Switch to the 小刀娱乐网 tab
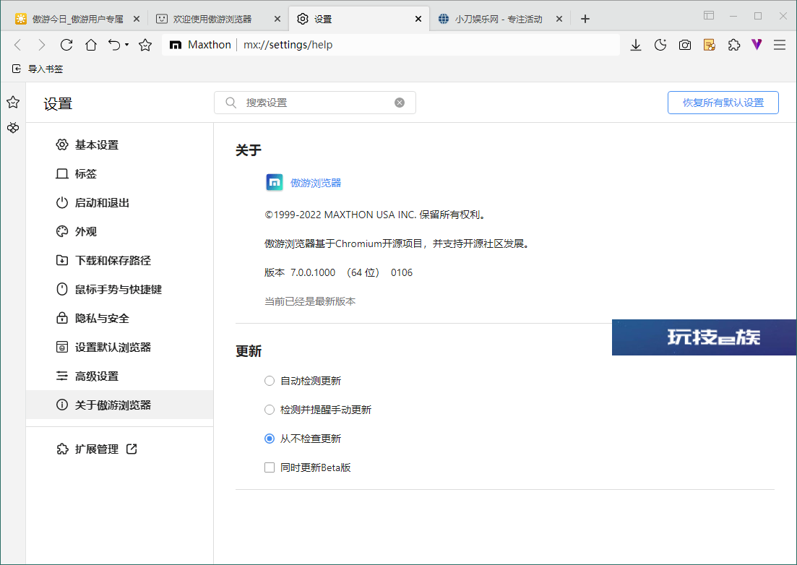Screen dimensions: 797x565 [x=491, y=20]
